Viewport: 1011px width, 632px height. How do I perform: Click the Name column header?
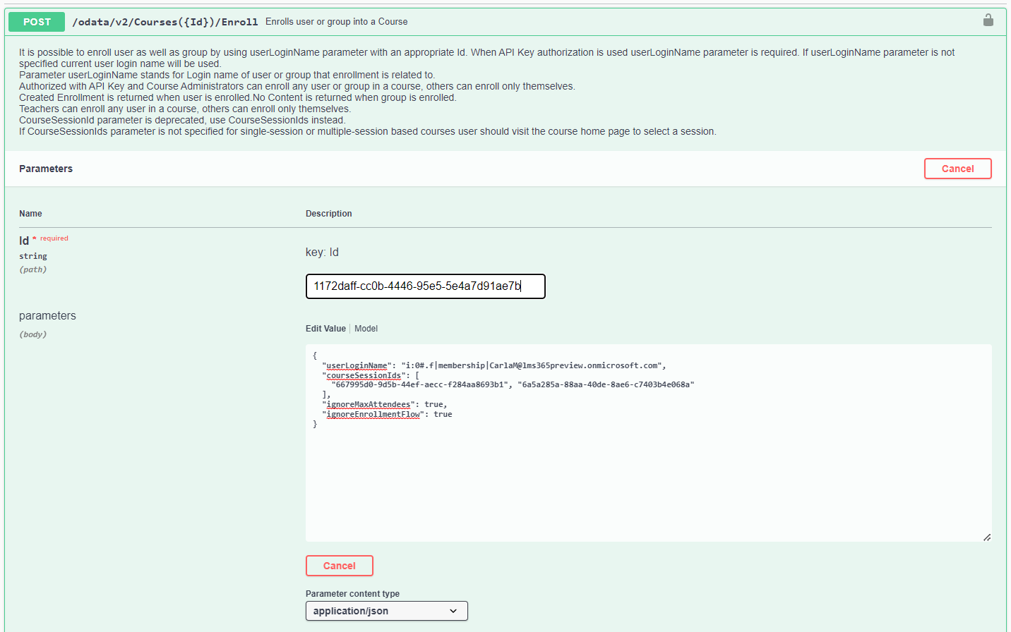tap(30, 214)
